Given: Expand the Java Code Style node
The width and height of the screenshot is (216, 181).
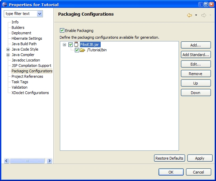Looking at the screenshot, I should (x=8, y=49).
